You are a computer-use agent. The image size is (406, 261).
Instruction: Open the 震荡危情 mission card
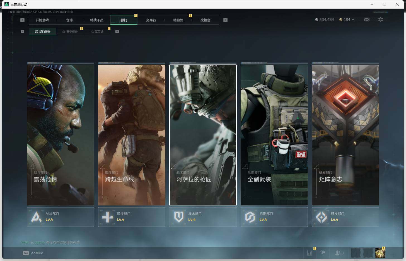[x=60, y=135]
